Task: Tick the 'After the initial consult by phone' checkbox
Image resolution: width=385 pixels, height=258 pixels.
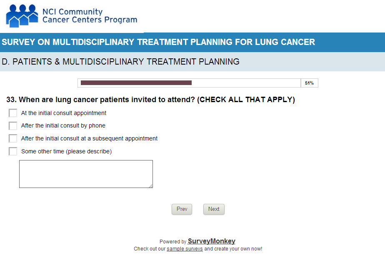Action: (x=13, y=126)
